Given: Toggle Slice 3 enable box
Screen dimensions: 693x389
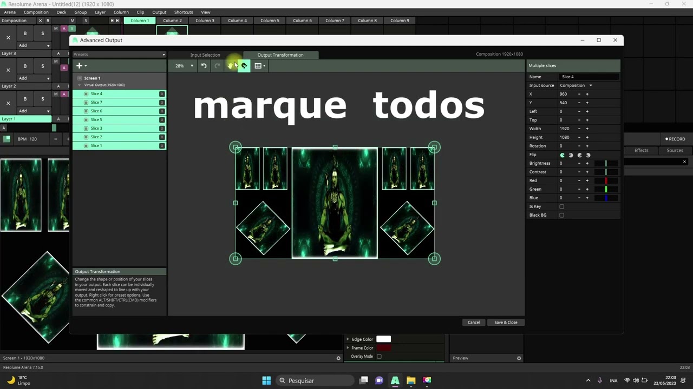Looking at the screenshot, I should tap(86, 129).
